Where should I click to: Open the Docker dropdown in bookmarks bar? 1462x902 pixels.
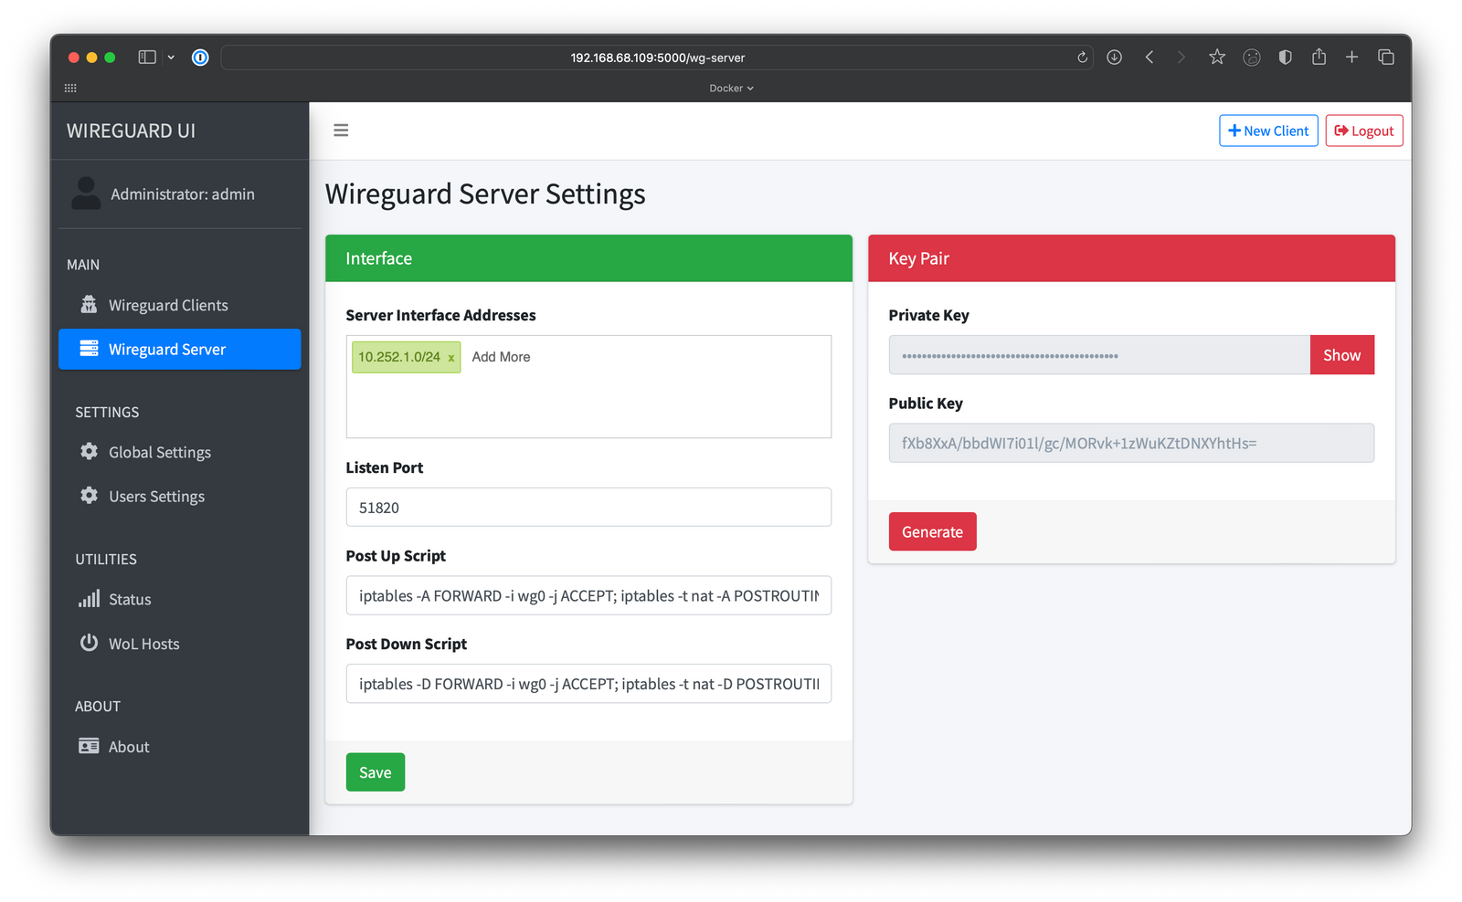[x=731, y=88]
